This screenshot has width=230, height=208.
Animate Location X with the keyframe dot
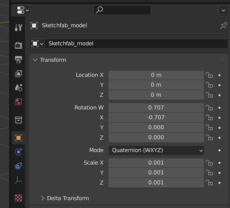[x=219, y=75]
